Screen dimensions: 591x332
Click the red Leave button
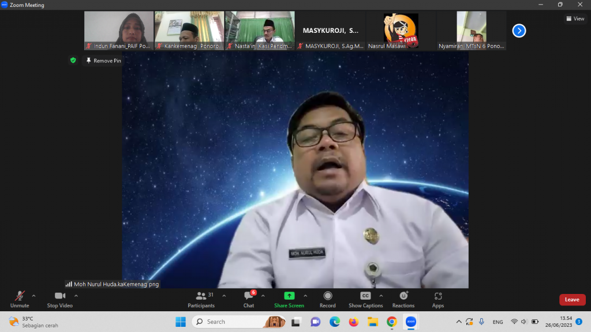click(x=572, y=300)
